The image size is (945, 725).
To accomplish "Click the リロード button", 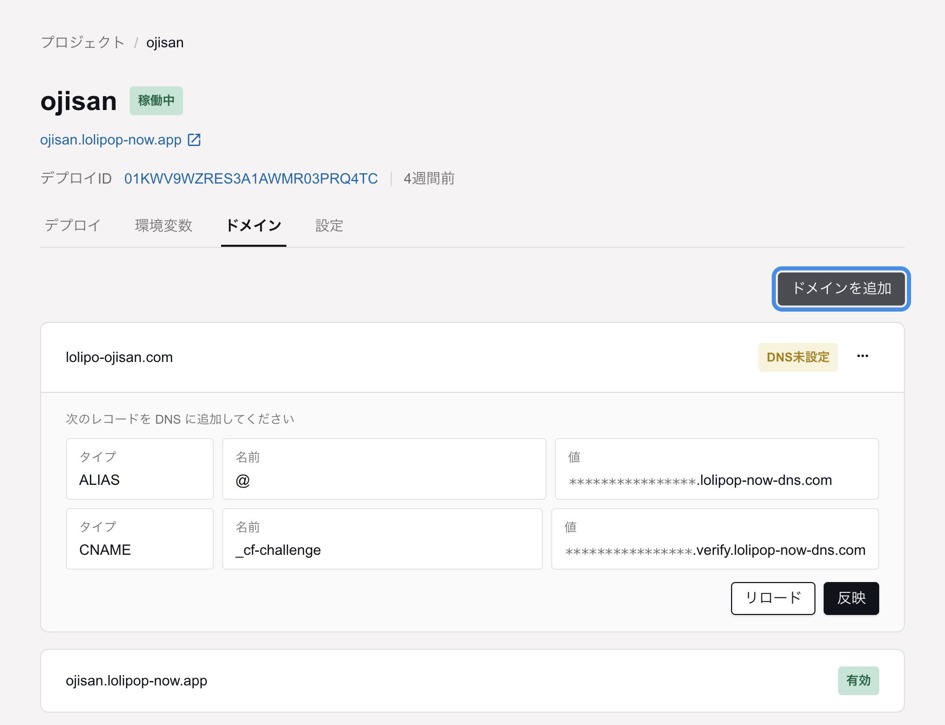I will click(773, 599).
